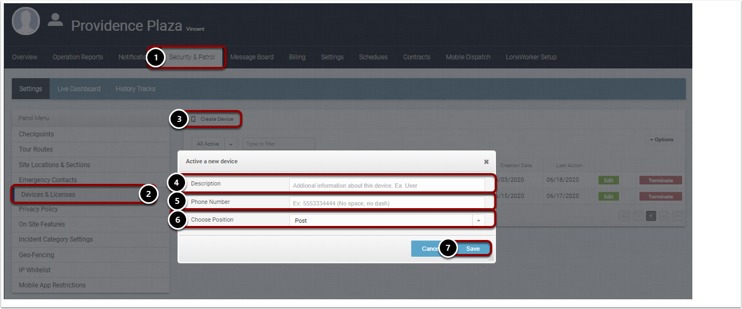
Task: Open Geo-Fencing from the Patrol Menu
Action: tap(37, 255)
